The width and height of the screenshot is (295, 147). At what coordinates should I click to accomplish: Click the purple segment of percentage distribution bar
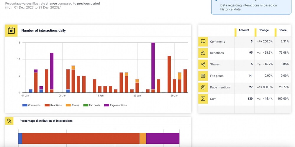coord(163,138)
